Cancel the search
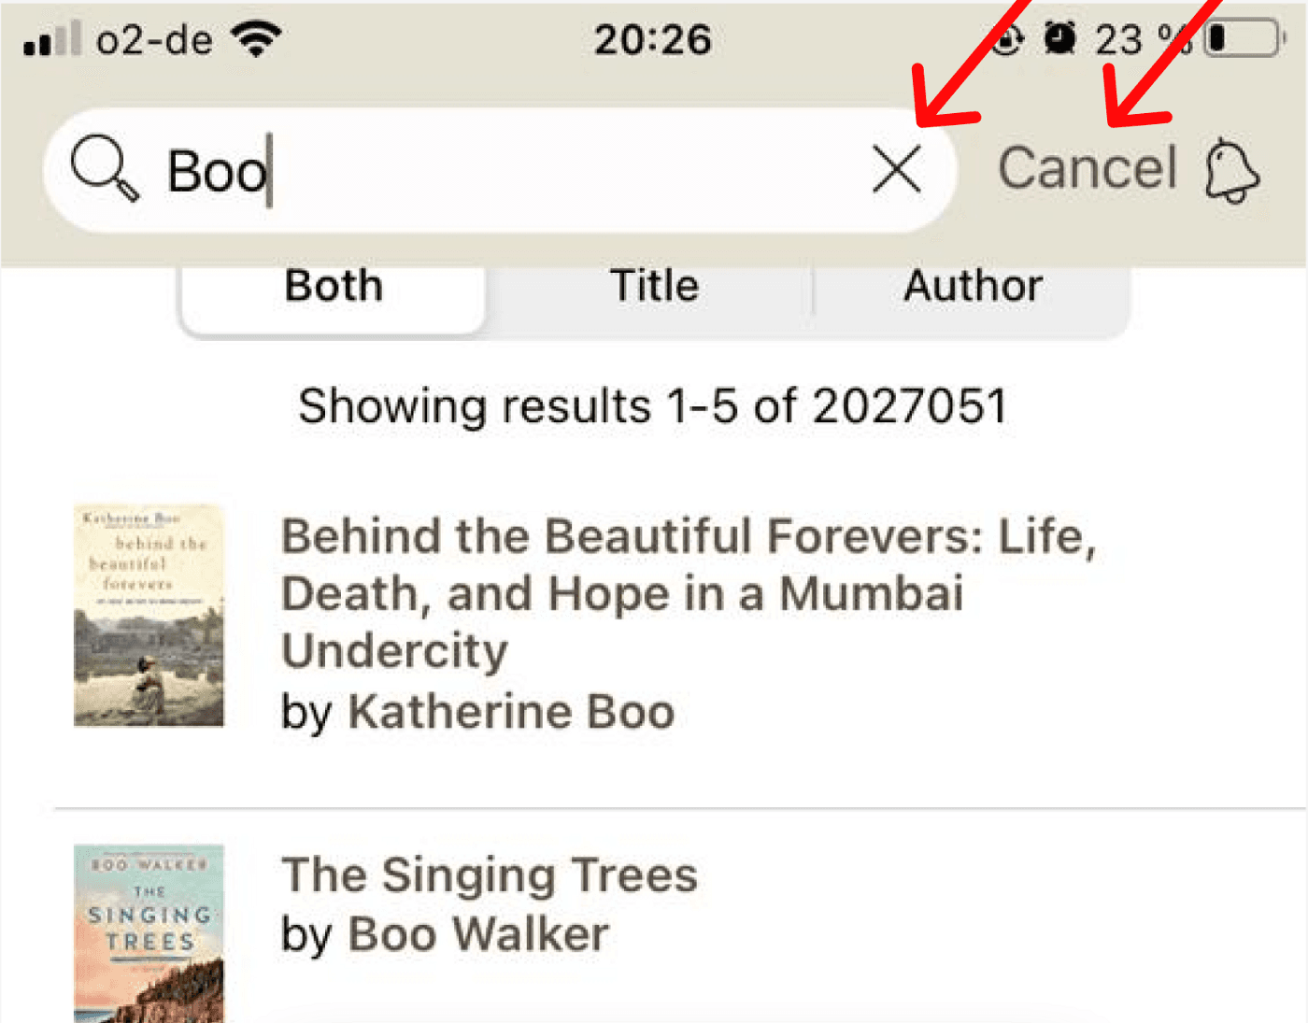Image resolution: width=1308 pixels, height=1023 pixels. [1088, 169]
